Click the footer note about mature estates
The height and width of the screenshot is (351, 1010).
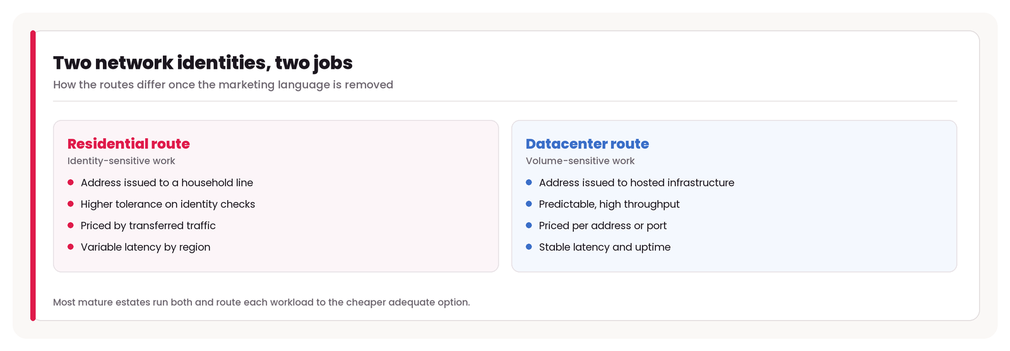point(261,302)
